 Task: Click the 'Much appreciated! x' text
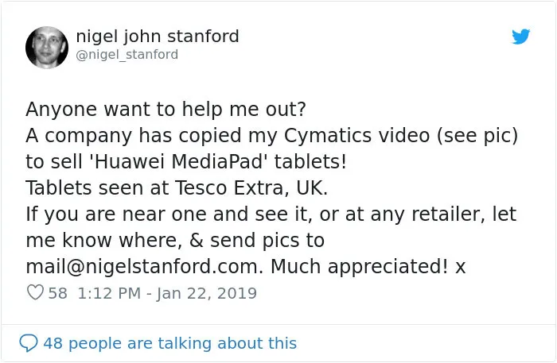pos(368,267)
